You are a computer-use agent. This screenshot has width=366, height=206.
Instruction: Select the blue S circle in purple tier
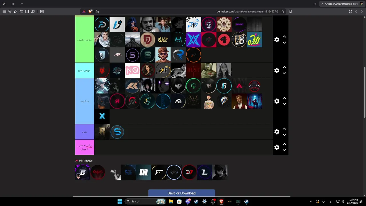click(117, 132)
